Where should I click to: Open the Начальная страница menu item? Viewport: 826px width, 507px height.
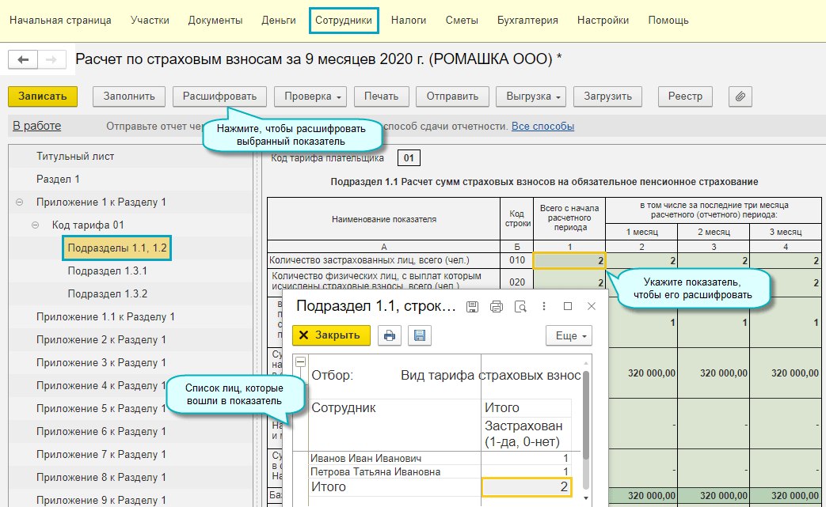pyautogui.click(x=60, y=21)
